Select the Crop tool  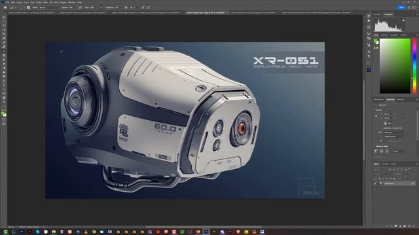click(4, 34)
